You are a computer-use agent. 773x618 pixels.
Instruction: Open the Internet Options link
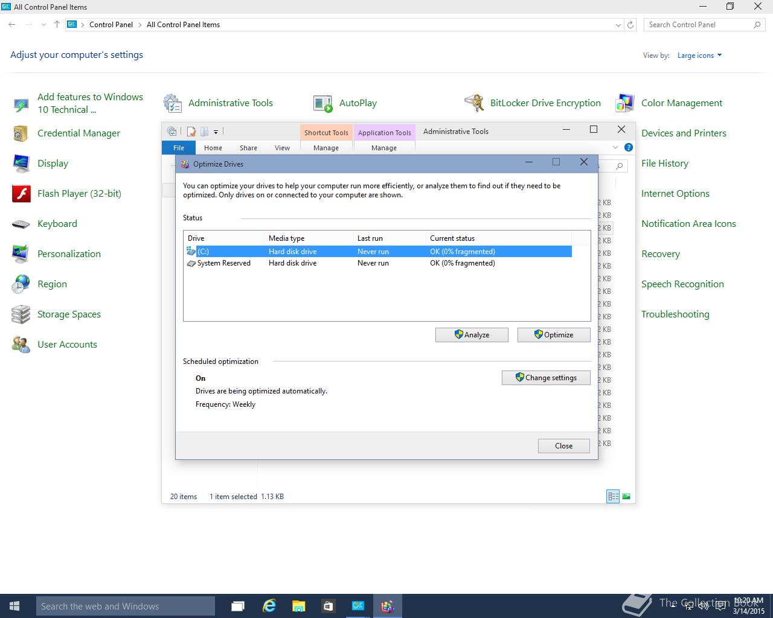(x=675, y=194)
